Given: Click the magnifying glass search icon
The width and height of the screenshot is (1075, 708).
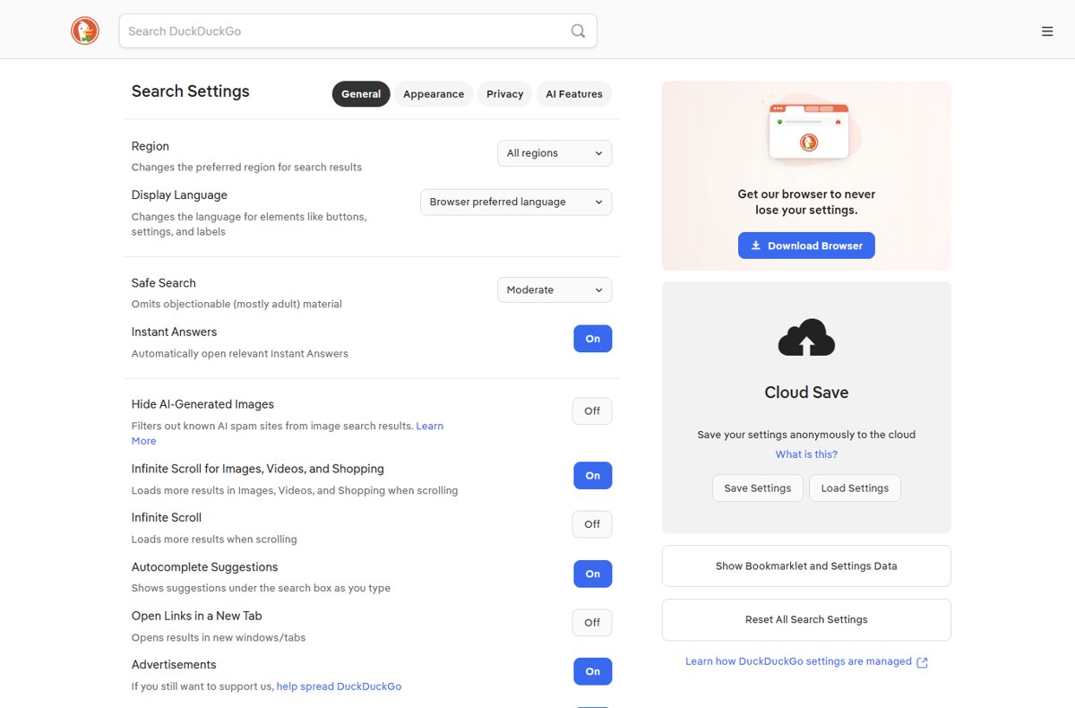Looking at the screenshot, I should click(x=578, y=30).
